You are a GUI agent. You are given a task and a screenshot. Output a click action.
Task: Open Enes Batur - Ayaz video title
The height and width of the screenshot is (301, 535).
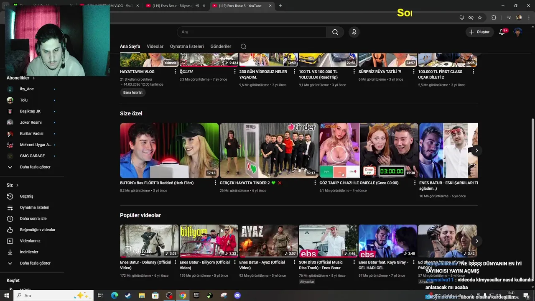[262, 265]
